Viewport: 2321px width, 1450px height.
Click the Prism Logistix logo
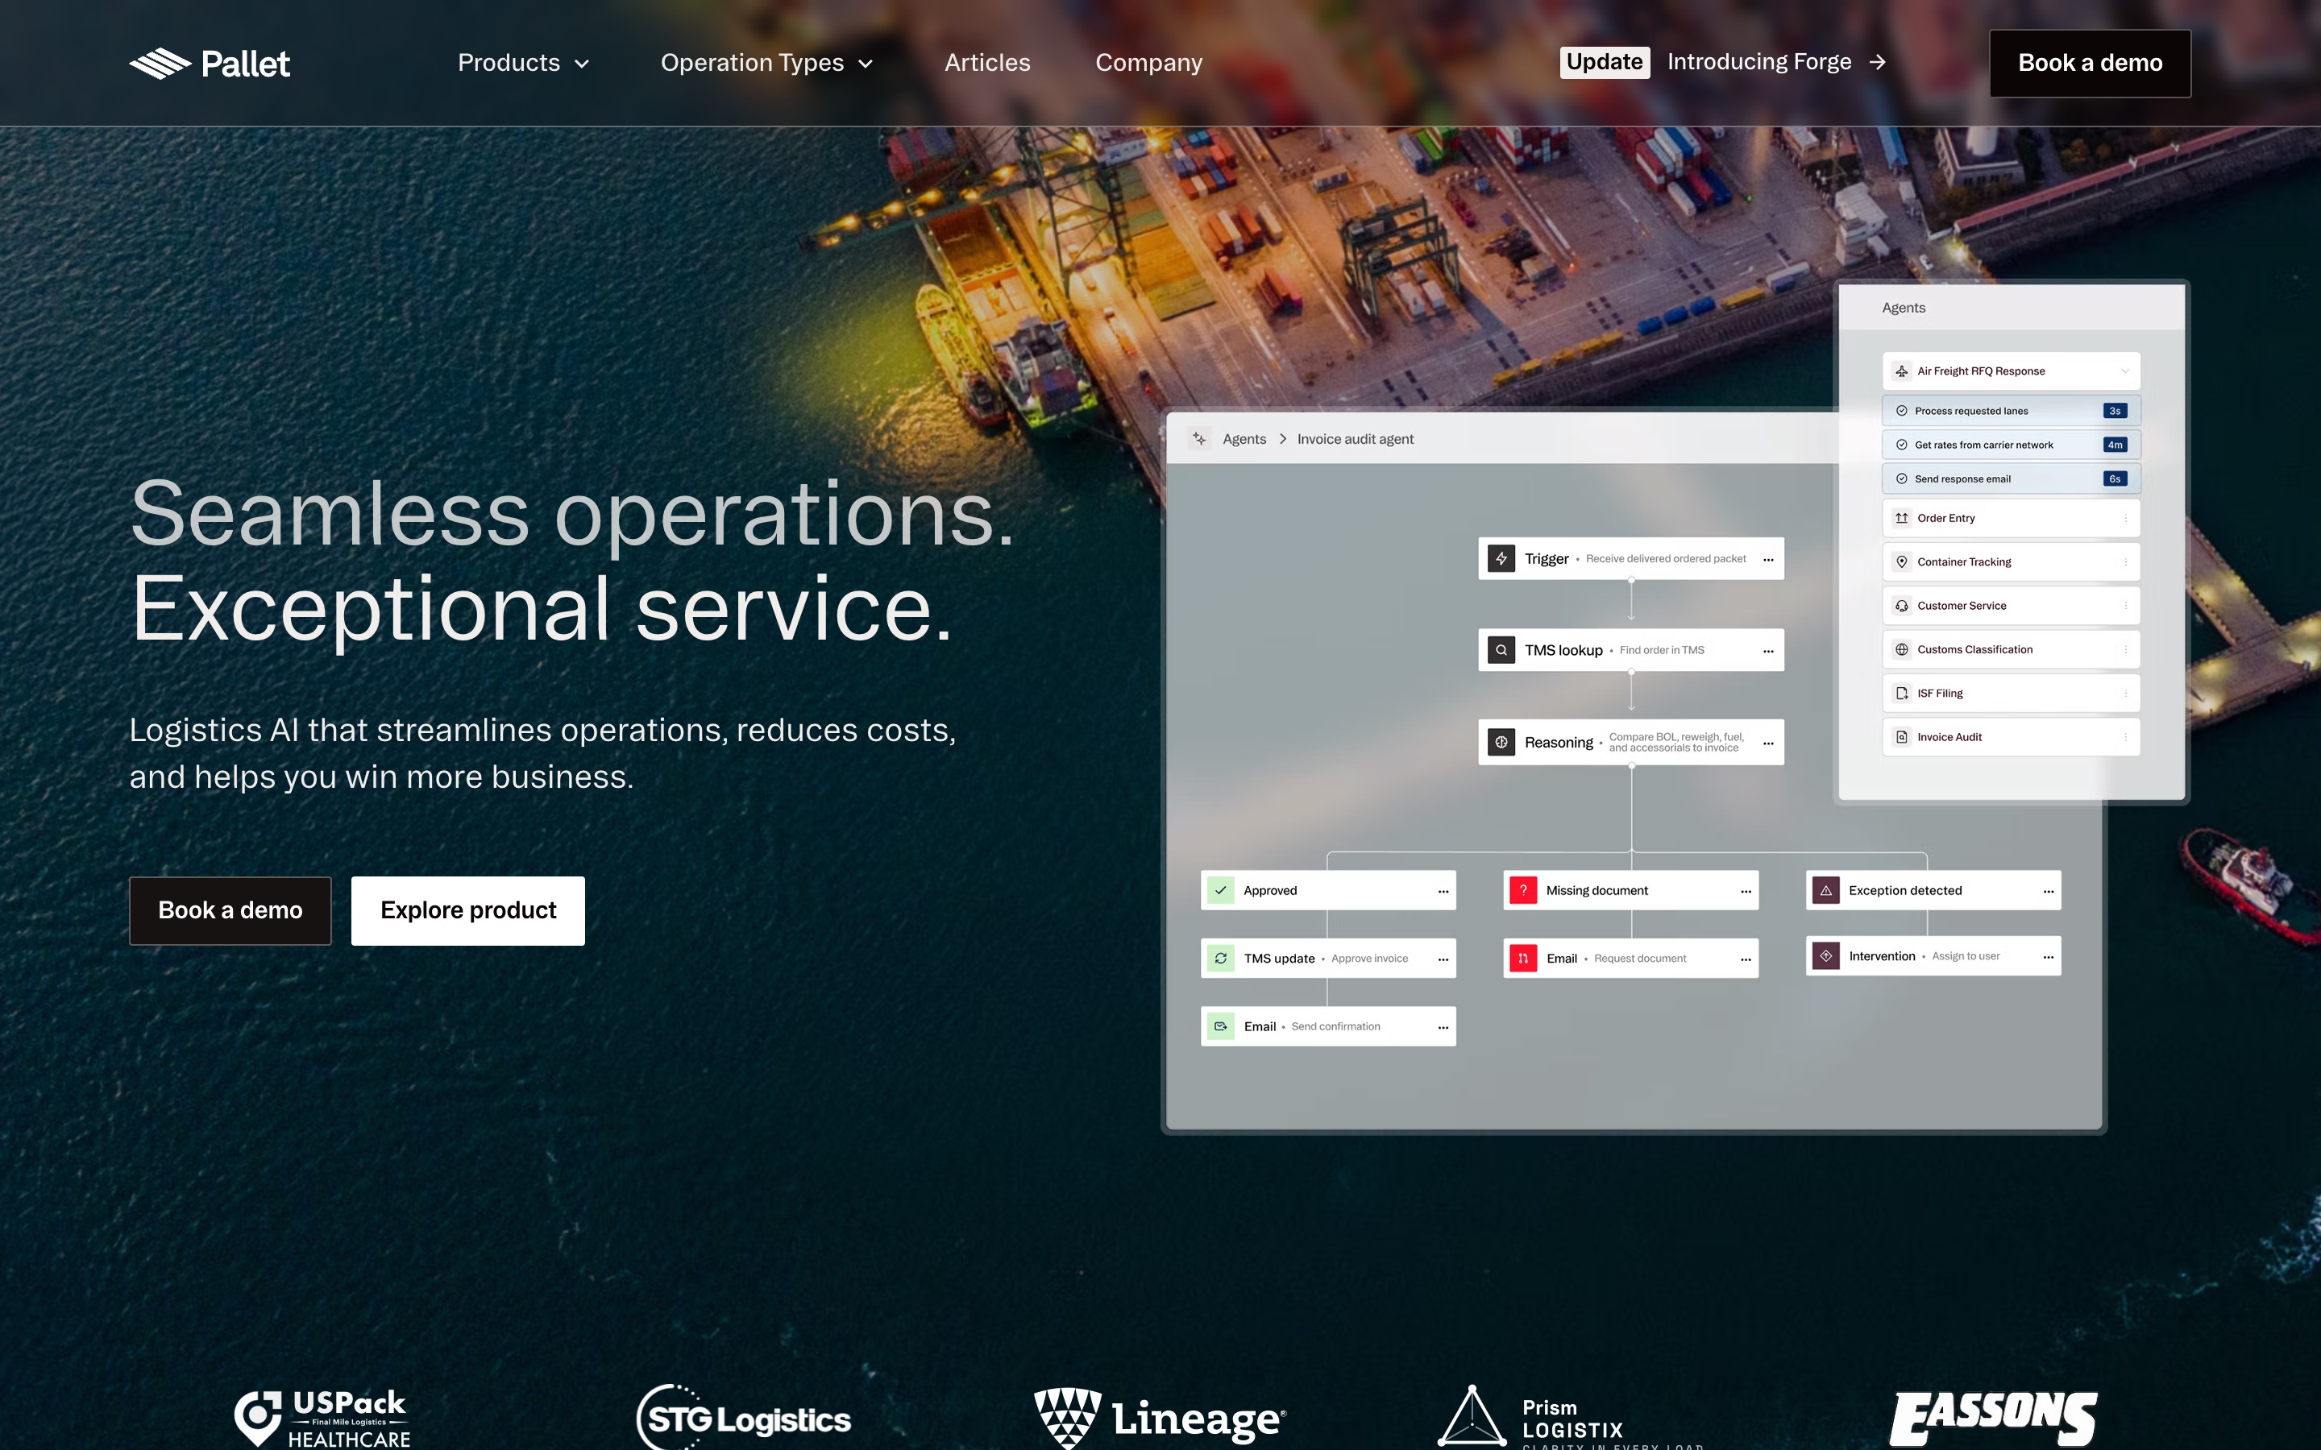coord(1571,1418)
